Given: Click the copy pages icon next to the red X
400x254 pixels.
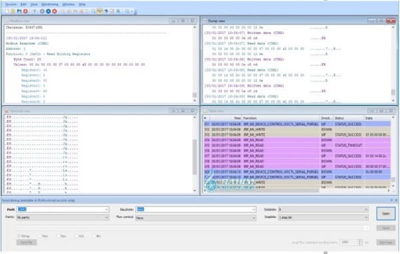Looking at the screenshot, I should coord(34,11).
